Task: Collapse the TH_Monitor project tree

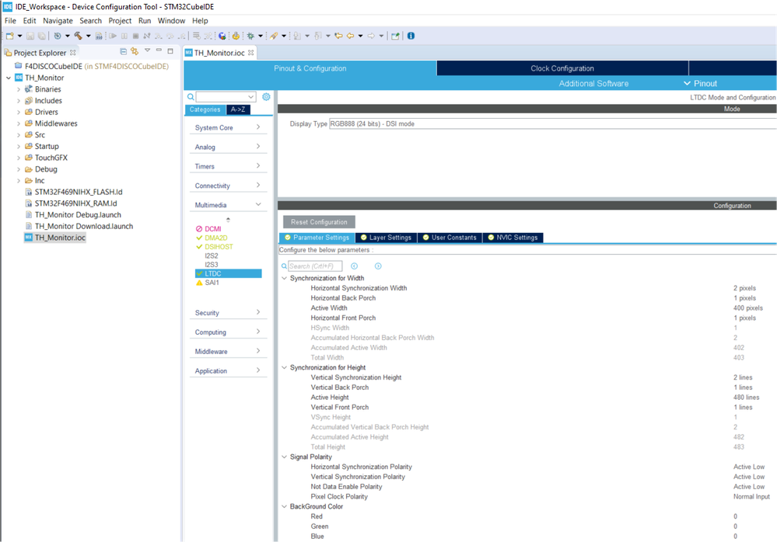Action: 9,78
